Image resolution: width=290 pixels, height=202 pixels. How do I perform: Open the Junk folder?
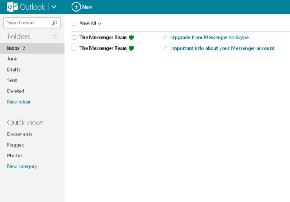click(12, 59)
